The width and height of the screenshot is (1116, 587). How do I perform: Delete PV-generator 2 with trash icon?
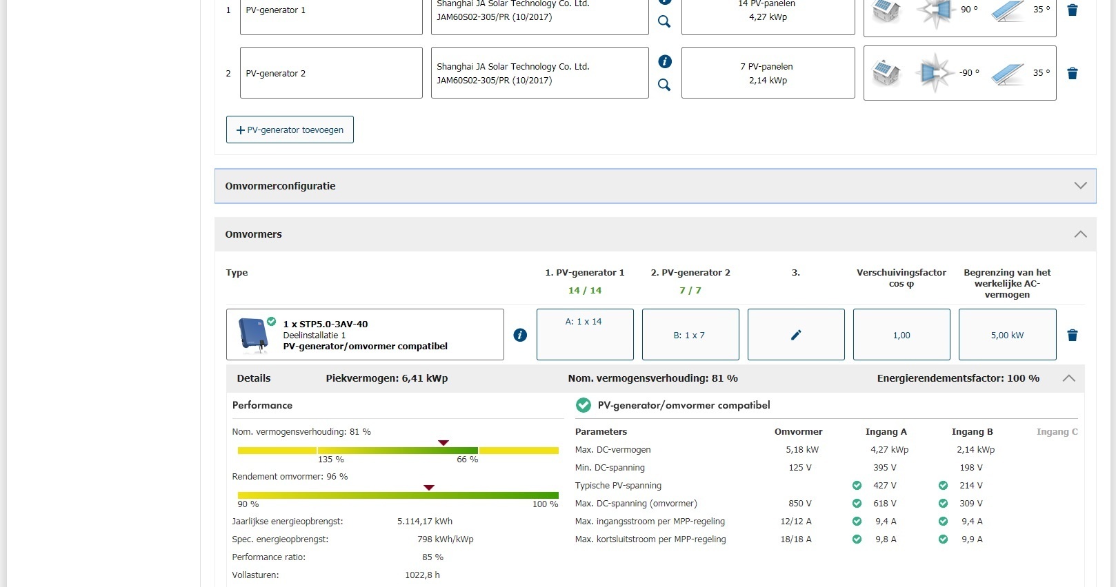click(x=1072, y=74)
